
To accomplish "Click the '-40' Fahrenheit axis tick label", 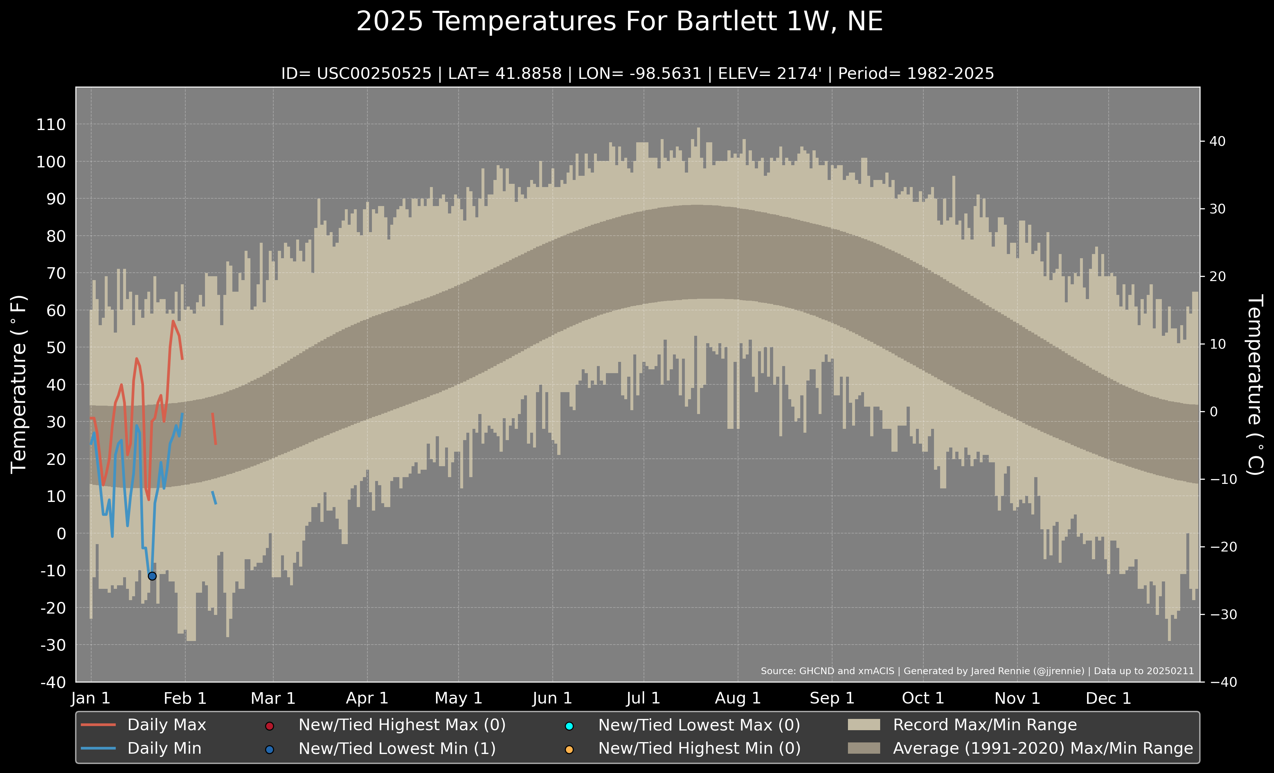I will click(53, 682).
